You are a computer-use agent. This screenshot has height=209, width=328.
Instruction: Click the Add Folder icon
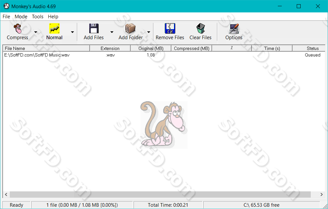130,28
